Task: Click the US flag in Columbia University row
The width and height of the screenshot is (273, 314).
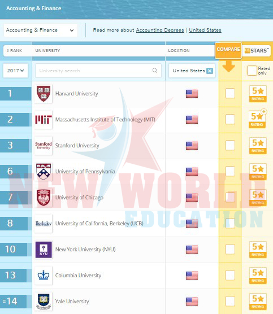Action: click(192, 276)
